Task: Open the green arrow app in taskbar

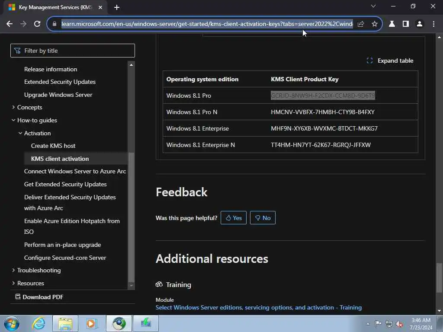Action: (x=146, y=323)
